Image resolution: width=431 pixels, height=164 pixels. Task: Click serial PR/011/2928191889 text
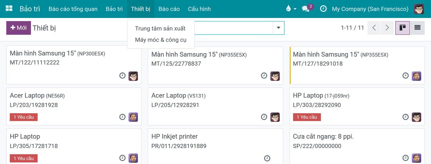(x=179, y=146)
